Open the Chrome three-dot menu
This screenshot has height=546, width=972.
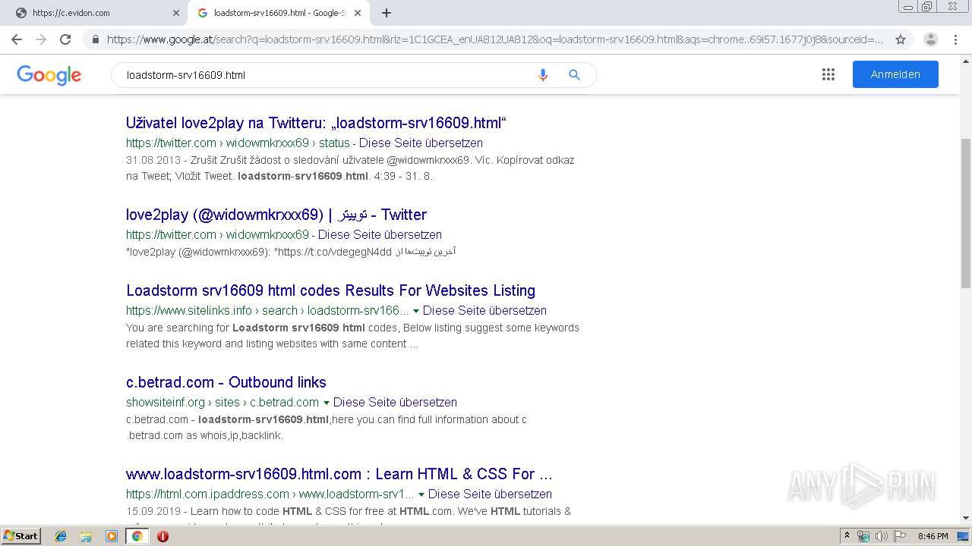click(957, 39)
